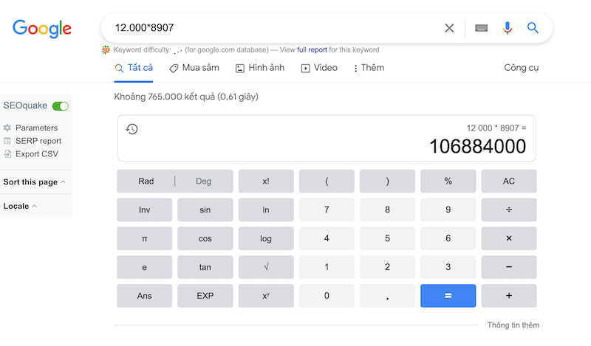Click the pi key
591x346 pixels.
144,238
